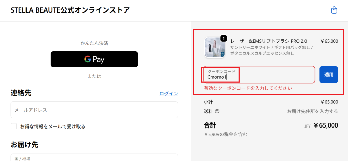Screen dimensions: 348x161
Task: Click the ¥5,909の税金を含む tax note
Action: [225, 134]
